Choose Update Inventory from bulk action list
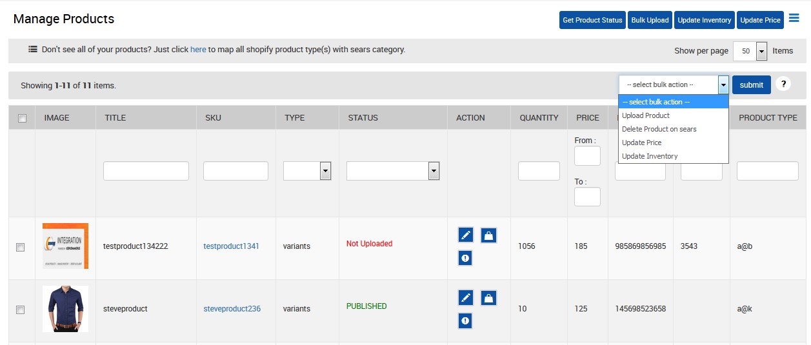811x345 pixels. [x=674, y=156]
